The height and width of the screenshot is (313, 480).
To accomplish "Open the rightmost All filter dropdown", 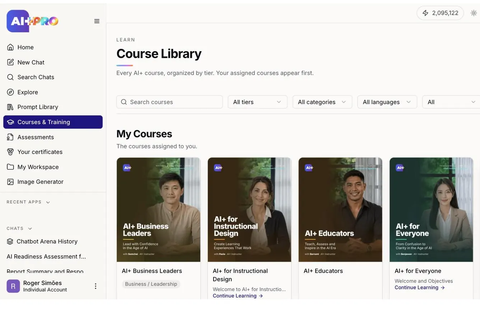I will (452, 102).
